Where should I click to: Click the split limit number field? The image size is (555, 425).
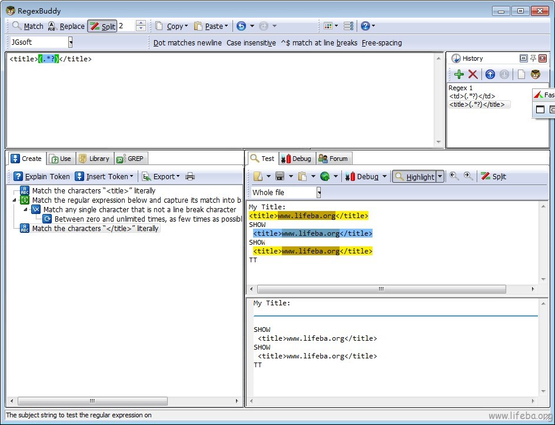(x=127, y=26)
